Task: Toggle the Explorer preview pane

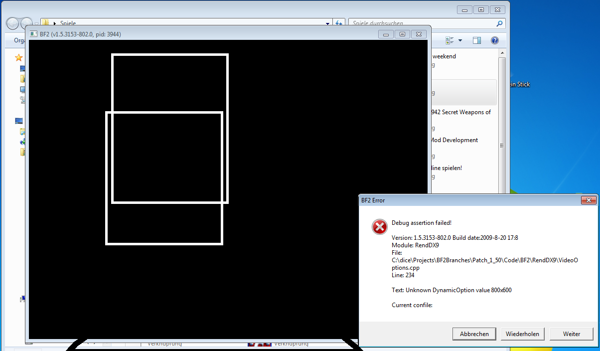Action: 477,40
